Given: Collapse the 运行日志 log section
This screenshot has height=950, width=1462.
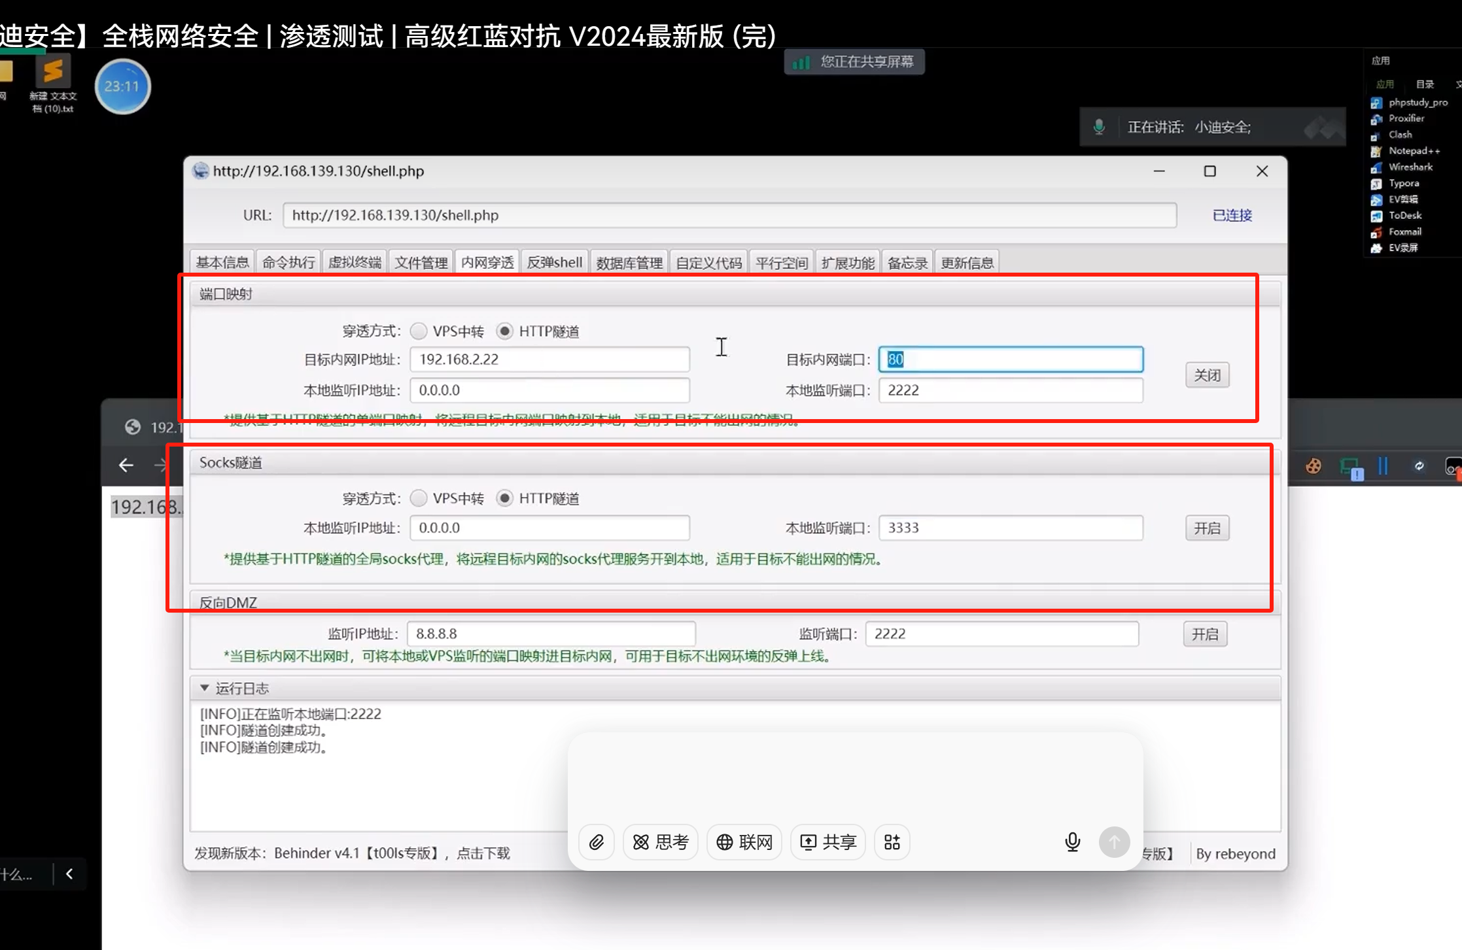Looking at the screenshot, I should (205, 688).
